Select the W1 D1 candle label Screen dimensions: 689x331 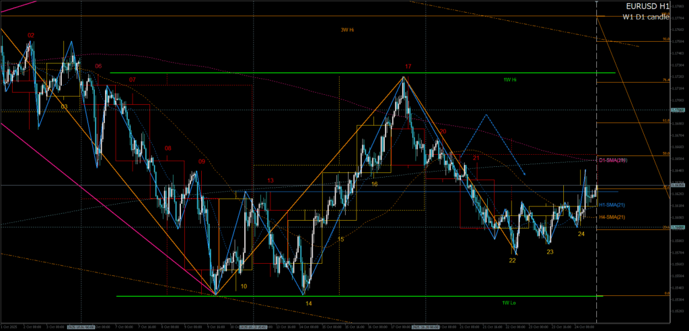click(x=645, y=17)
